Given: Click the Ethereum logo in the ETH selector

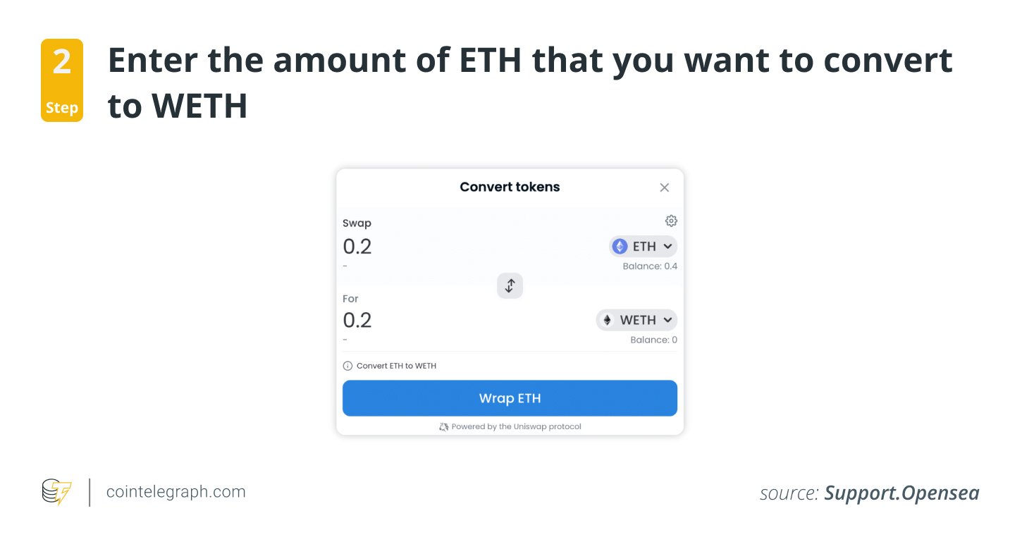Looking at the screenshot, I should tap(620, 246).
